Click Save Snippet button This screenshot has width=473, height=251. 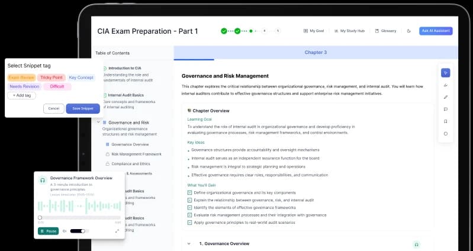pyautogui.click(x=83, y=108)
